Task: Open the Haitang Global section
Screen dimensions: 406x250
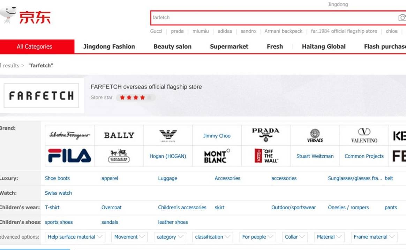Action: click(x=324, y=46)
